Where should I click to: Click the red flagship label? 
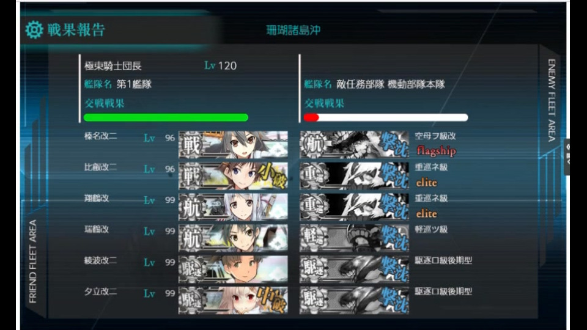pyautogui.click(x=436, y=151)
